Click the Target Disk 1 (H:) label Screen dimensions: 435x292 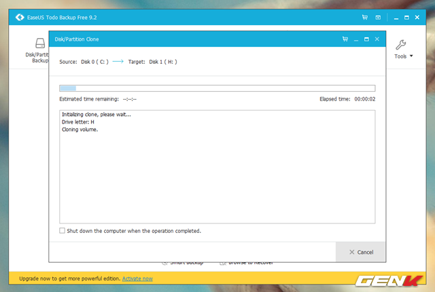(163, 62)
